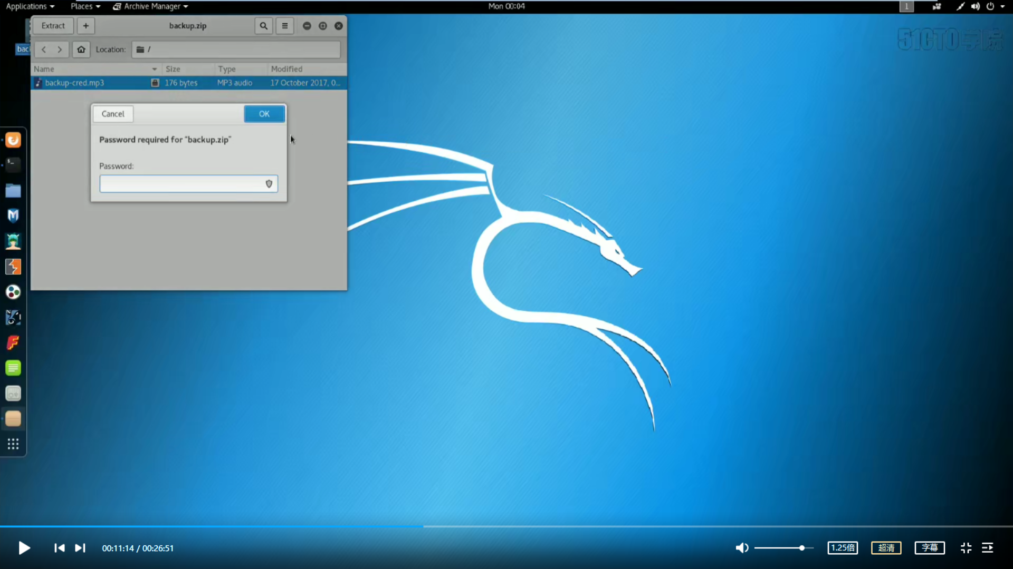Launch Faraday from the dock

coord(13,342)
